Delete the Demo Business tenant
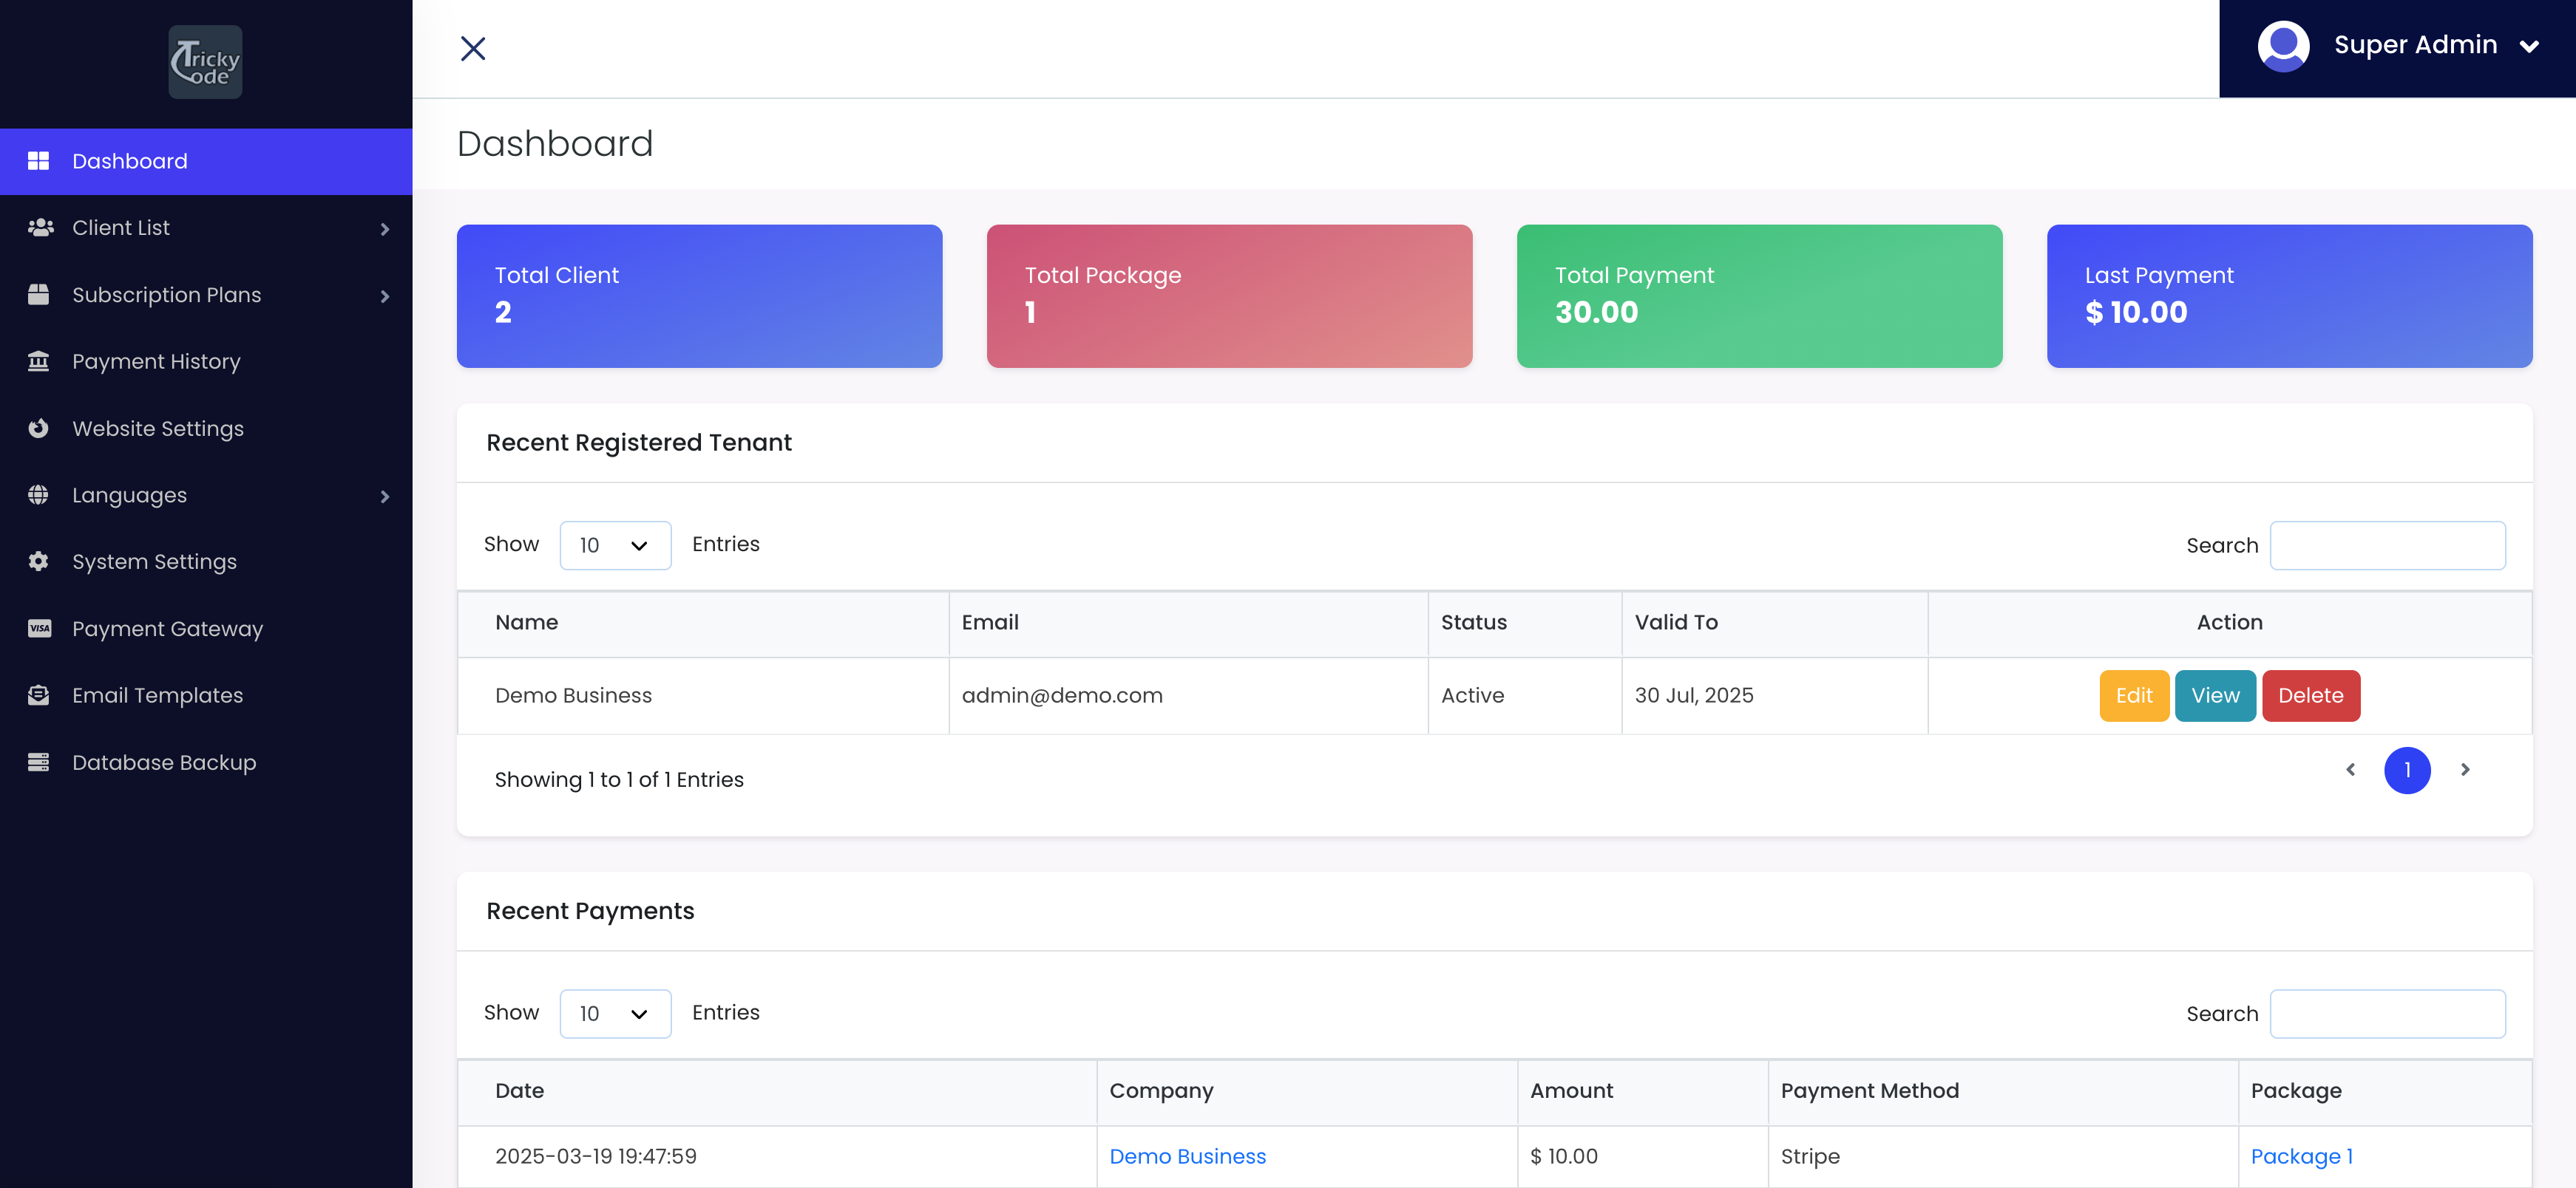The image size is (2576, 1188). (x=2310, y=695)
